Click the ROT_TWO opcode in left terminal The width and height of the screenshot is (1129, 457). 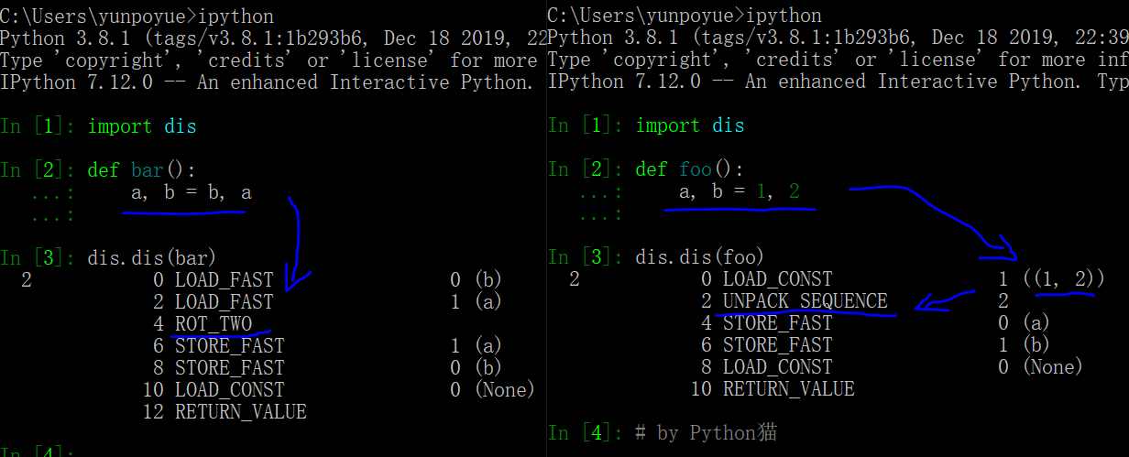(x=214, y=323)
